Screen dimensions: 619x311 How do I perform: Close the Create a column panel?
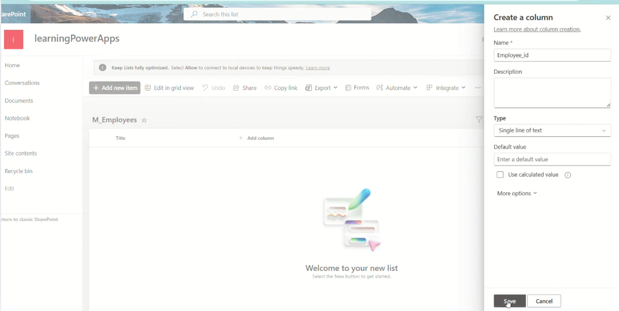608,18
